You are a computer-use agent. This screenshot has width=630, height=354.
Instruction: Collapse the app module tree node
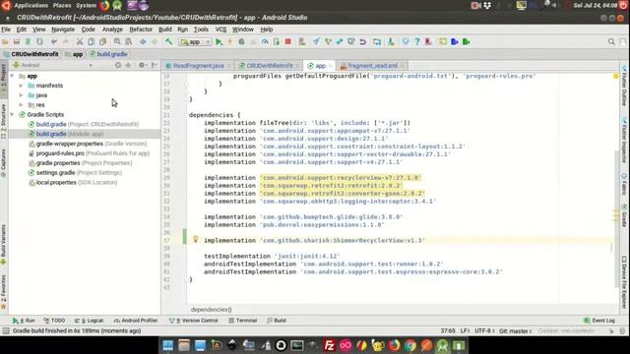[13, 76]
